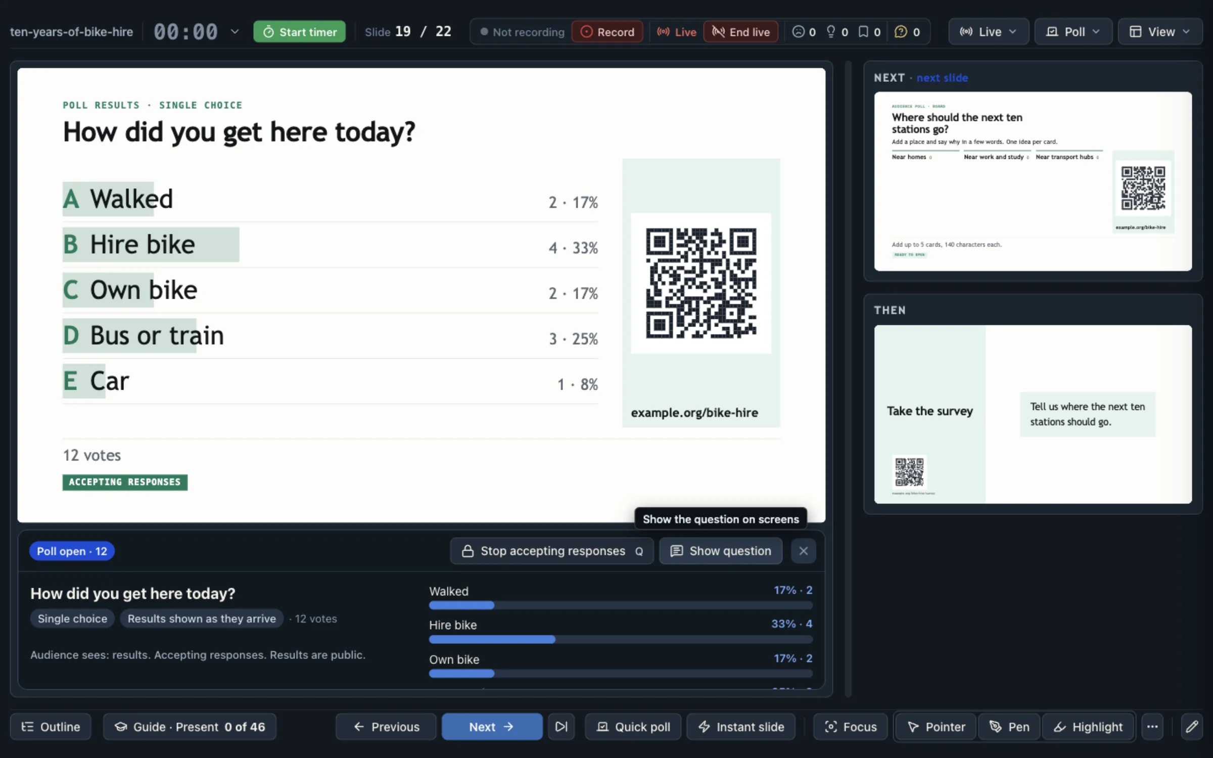Click the ten-years-of-bike-hire title
1213x758 pixels.
coord(71,32)
